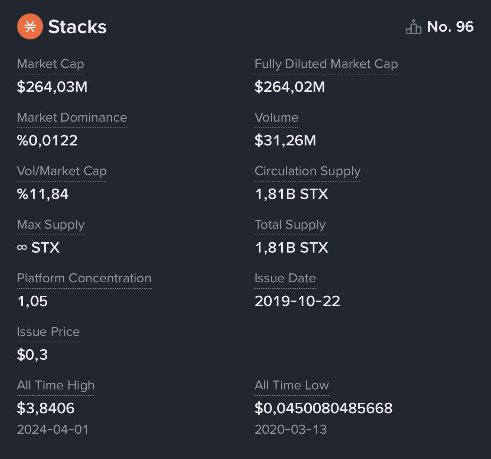Viewport: 491px width, 459px height.
Task: Select the $3,8406 all time high value
Action: point(46,408)
